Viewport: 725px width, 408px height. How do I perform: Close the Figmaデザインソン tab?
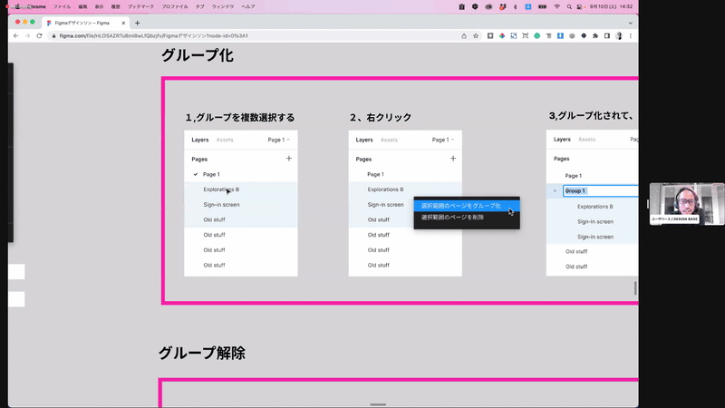click(123, 23)
